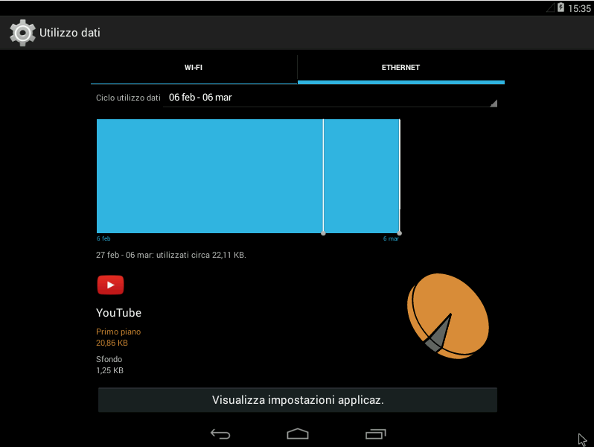
Task: Click the left range handle on the usage chart
Action: [x=323, y=233]
